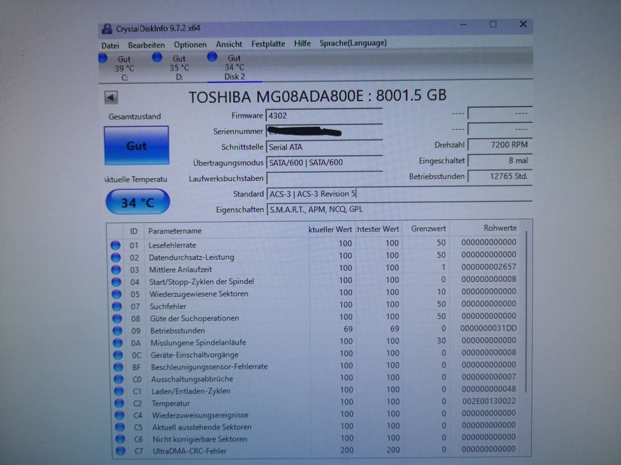The image size is (621, 465).
Task: Open the Hilfe menu
Action: point(302,43)
